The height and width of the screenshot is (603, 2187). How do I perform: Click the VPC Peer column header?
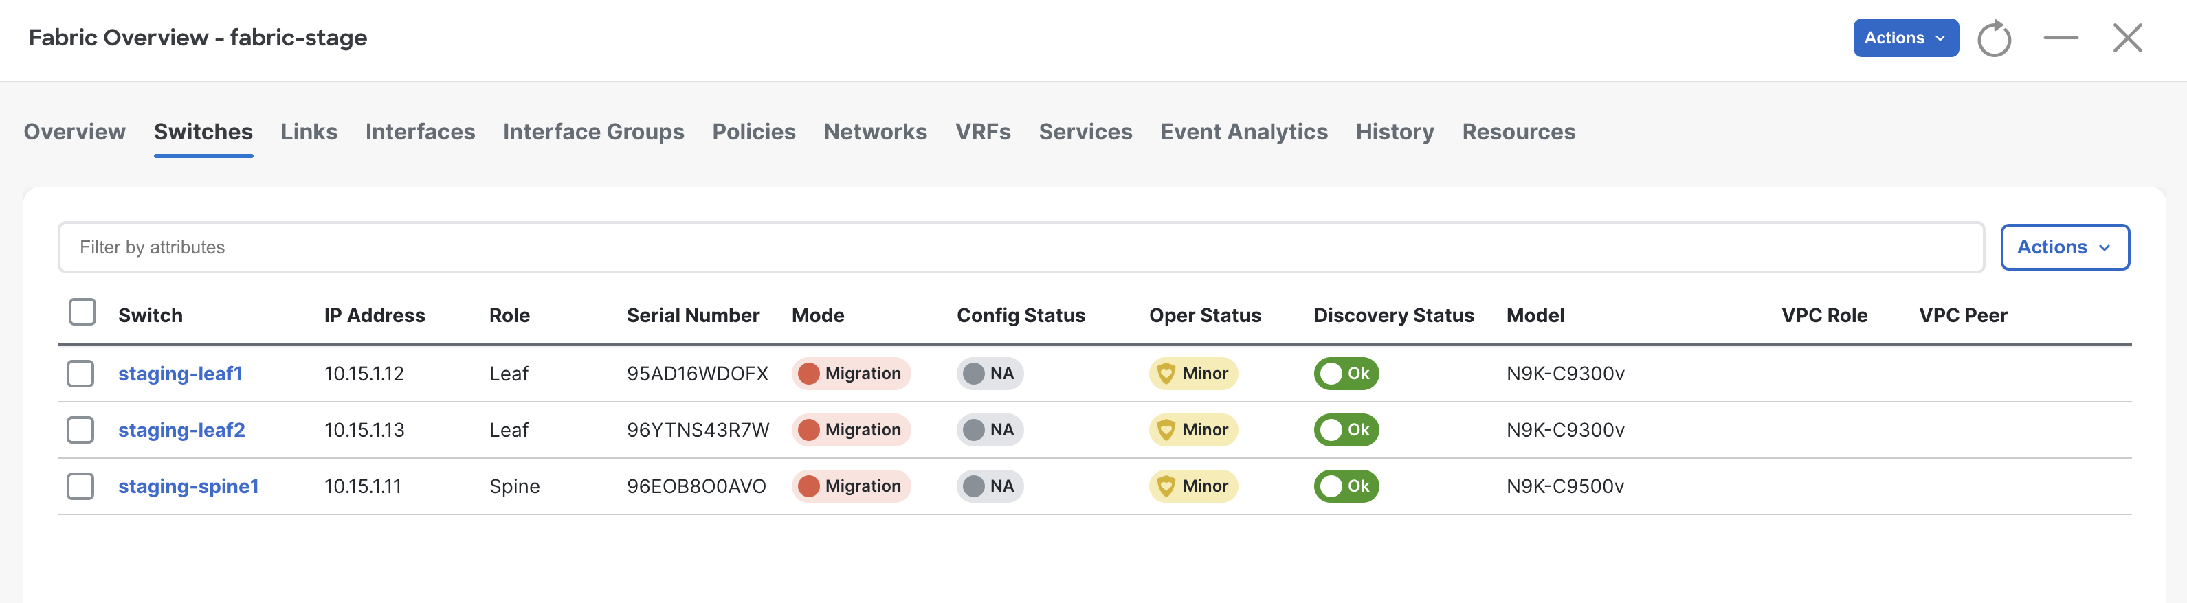(1963, 315)
